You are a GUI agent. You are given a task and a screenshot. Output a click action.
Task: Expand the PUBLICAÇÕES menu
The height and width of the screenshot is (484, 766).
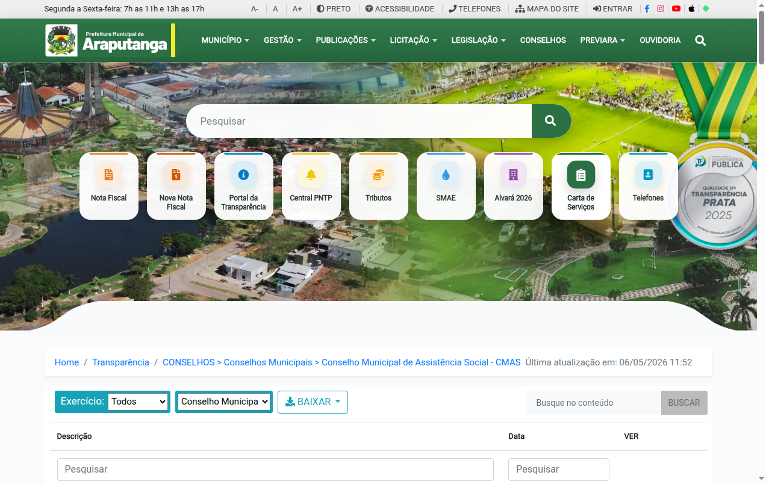(x=346, y=40)
